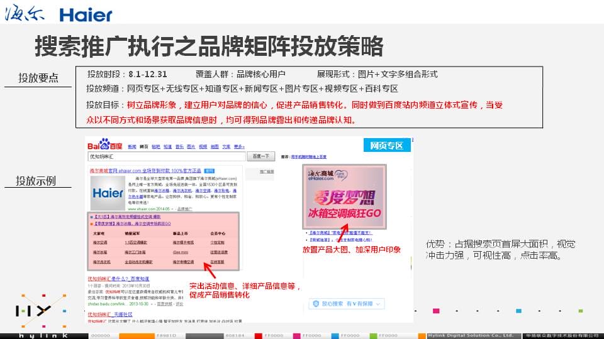Viewport: 604px width, 339px height.
Task: Open the 1.5匹空调爆款 link
Action: tap(136, 242)
